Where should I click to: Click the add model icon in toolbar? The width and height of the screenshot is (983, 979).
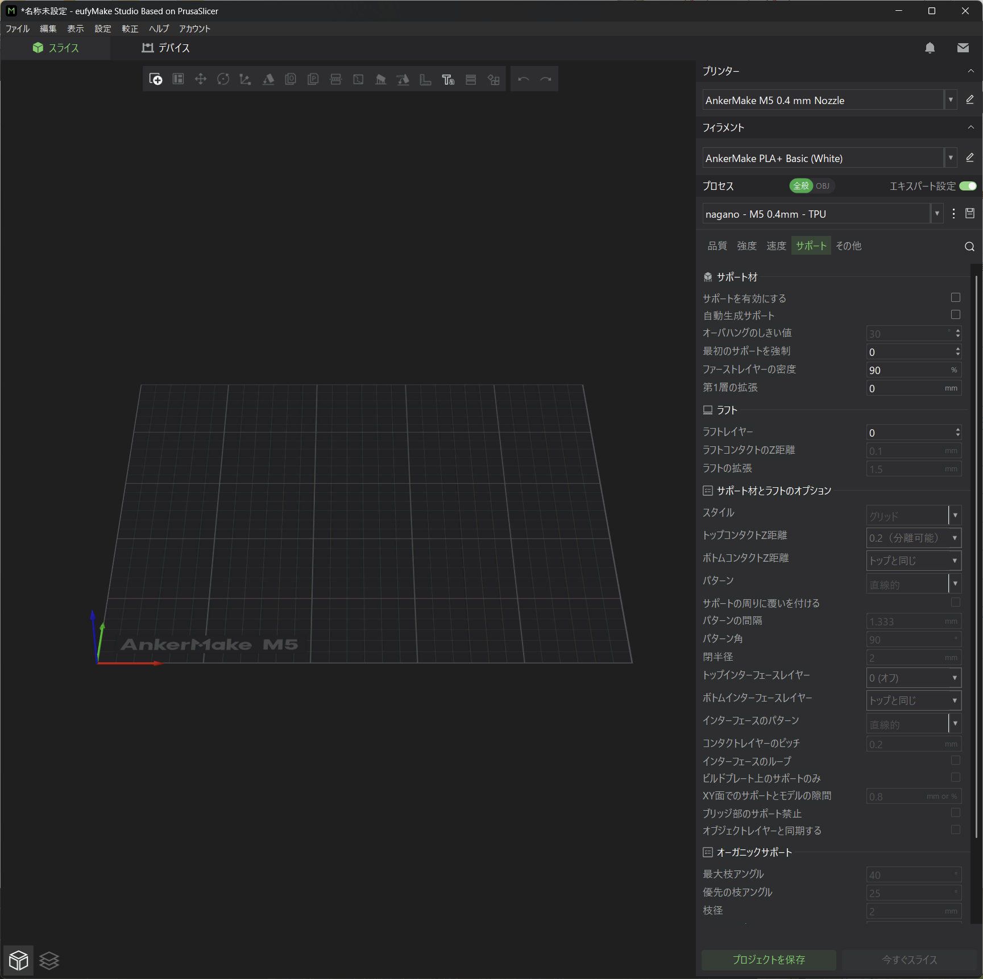(156, 80)
